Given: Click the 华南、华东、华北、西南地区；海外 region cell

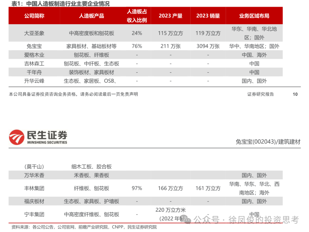Looking at the screenshot, I should click(254, 188).
